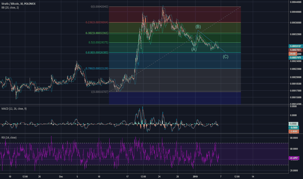The width and height of the screenshot is (303, 179).
Task: Click the 0.00022000 price axis label
Action: coord(296,69)
